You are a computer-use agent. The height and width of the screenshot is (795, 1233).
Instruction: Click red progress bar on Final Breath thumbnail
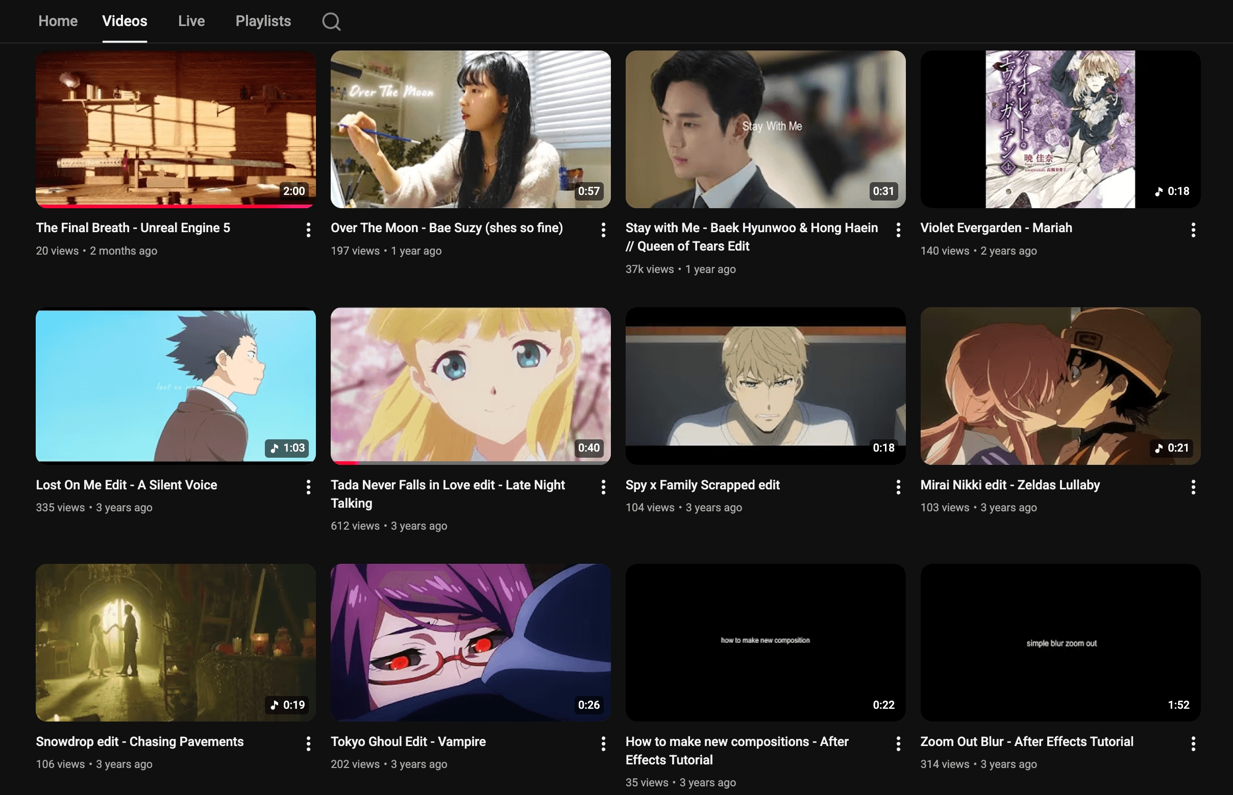pos(176,206)
